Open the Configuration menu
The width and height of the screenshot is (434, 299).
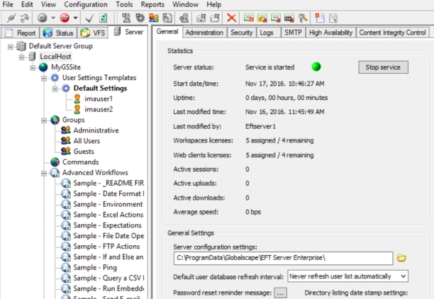pyautogui.click(x=86, y=4)
